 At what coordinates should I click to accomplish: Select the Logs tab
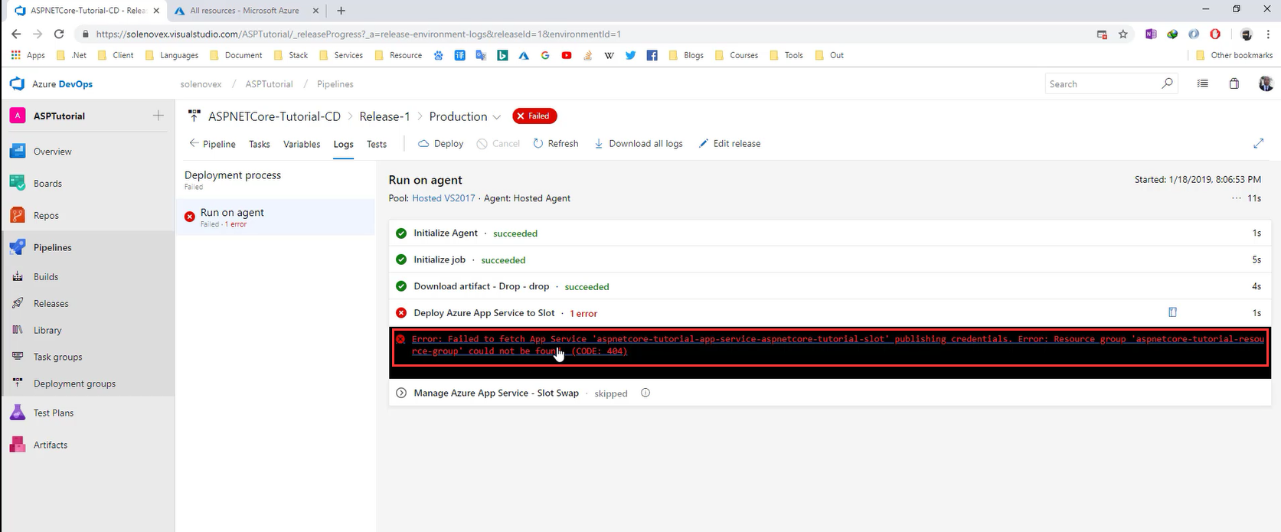point(343,144)
